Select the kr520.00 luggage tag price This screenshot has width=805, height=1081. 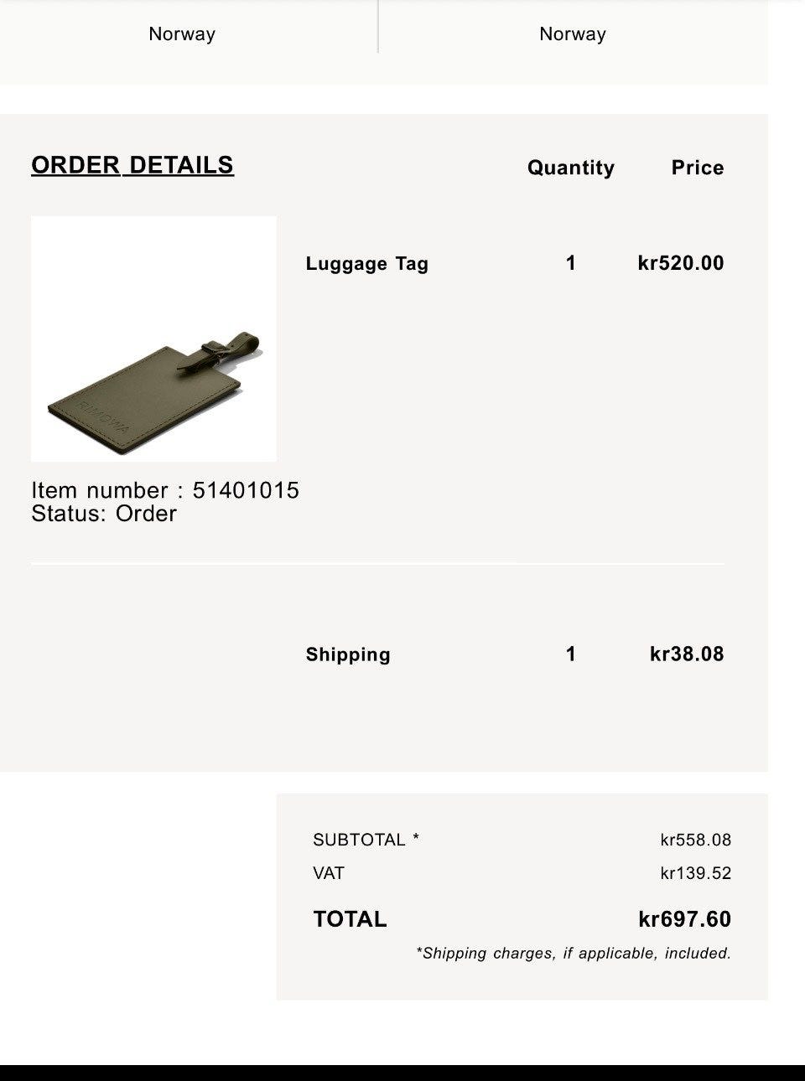680,263
